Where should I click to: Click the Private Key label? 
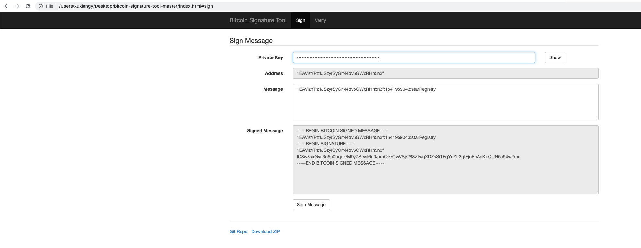coord(271,57)
